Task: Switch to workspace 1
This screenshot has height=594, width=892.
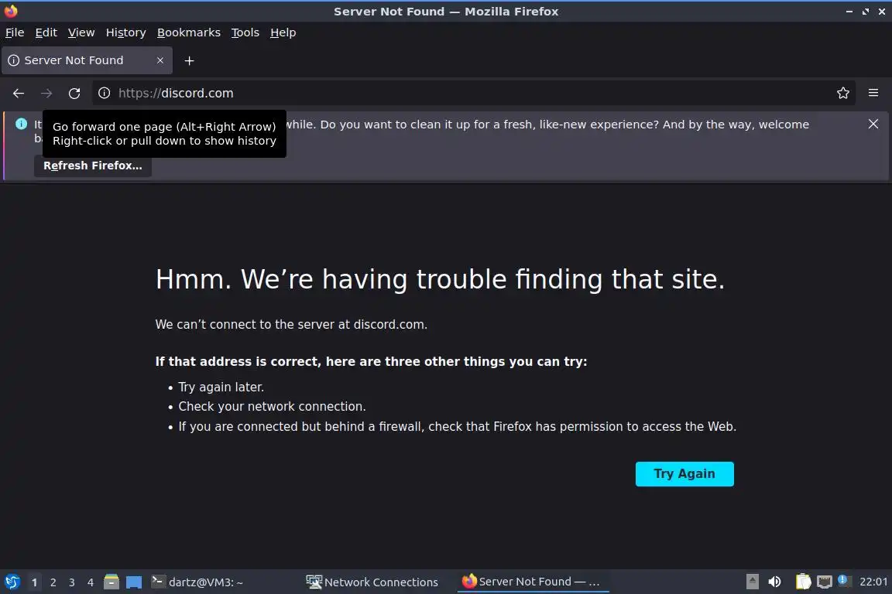Action: click(x=35, y=582)
